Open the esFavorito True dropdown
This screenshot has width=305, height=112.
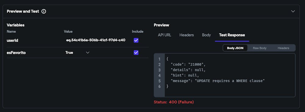coord(77,53)
